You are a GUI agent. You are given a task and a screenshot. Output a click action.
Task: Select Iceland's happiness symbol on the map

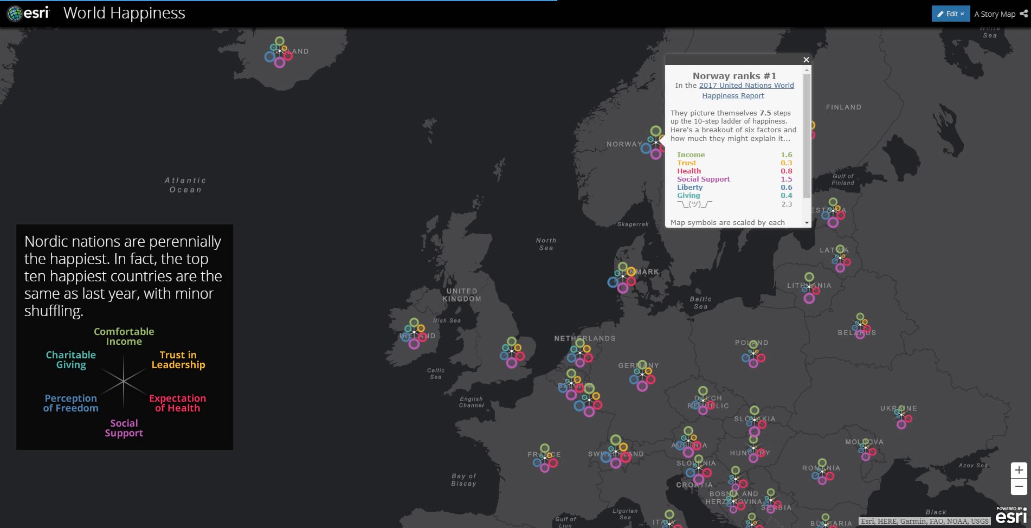click(279, 52)
